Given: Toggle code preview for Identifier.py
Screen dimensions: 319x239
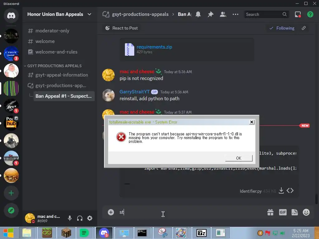Looking at the screenshot, I should pyautogui.click(x=290, y=191).
